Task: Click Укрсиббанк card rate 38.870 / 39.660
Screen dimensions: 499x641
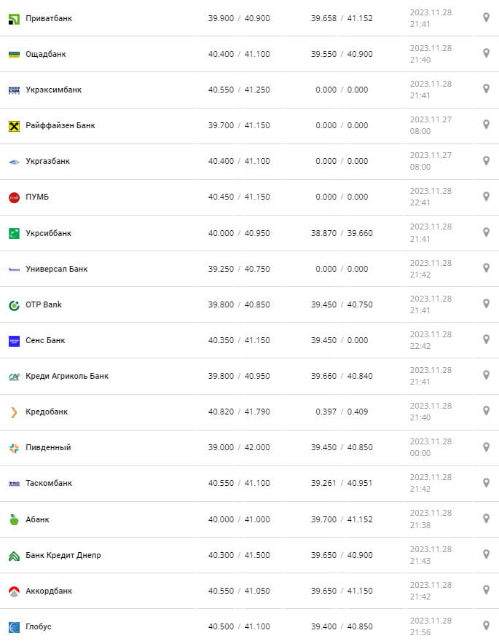Action: (342, 233)
